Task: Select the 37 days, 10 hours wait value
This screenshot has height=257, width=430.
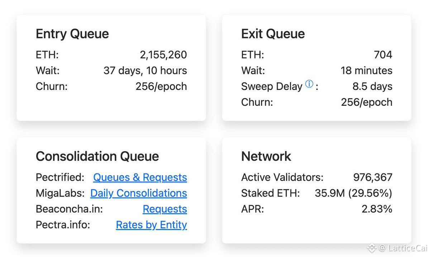Action: pos(145,71)
